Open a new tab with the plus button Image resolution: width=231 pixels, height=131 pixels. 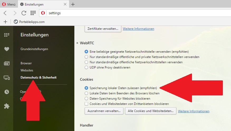[73, 4]
